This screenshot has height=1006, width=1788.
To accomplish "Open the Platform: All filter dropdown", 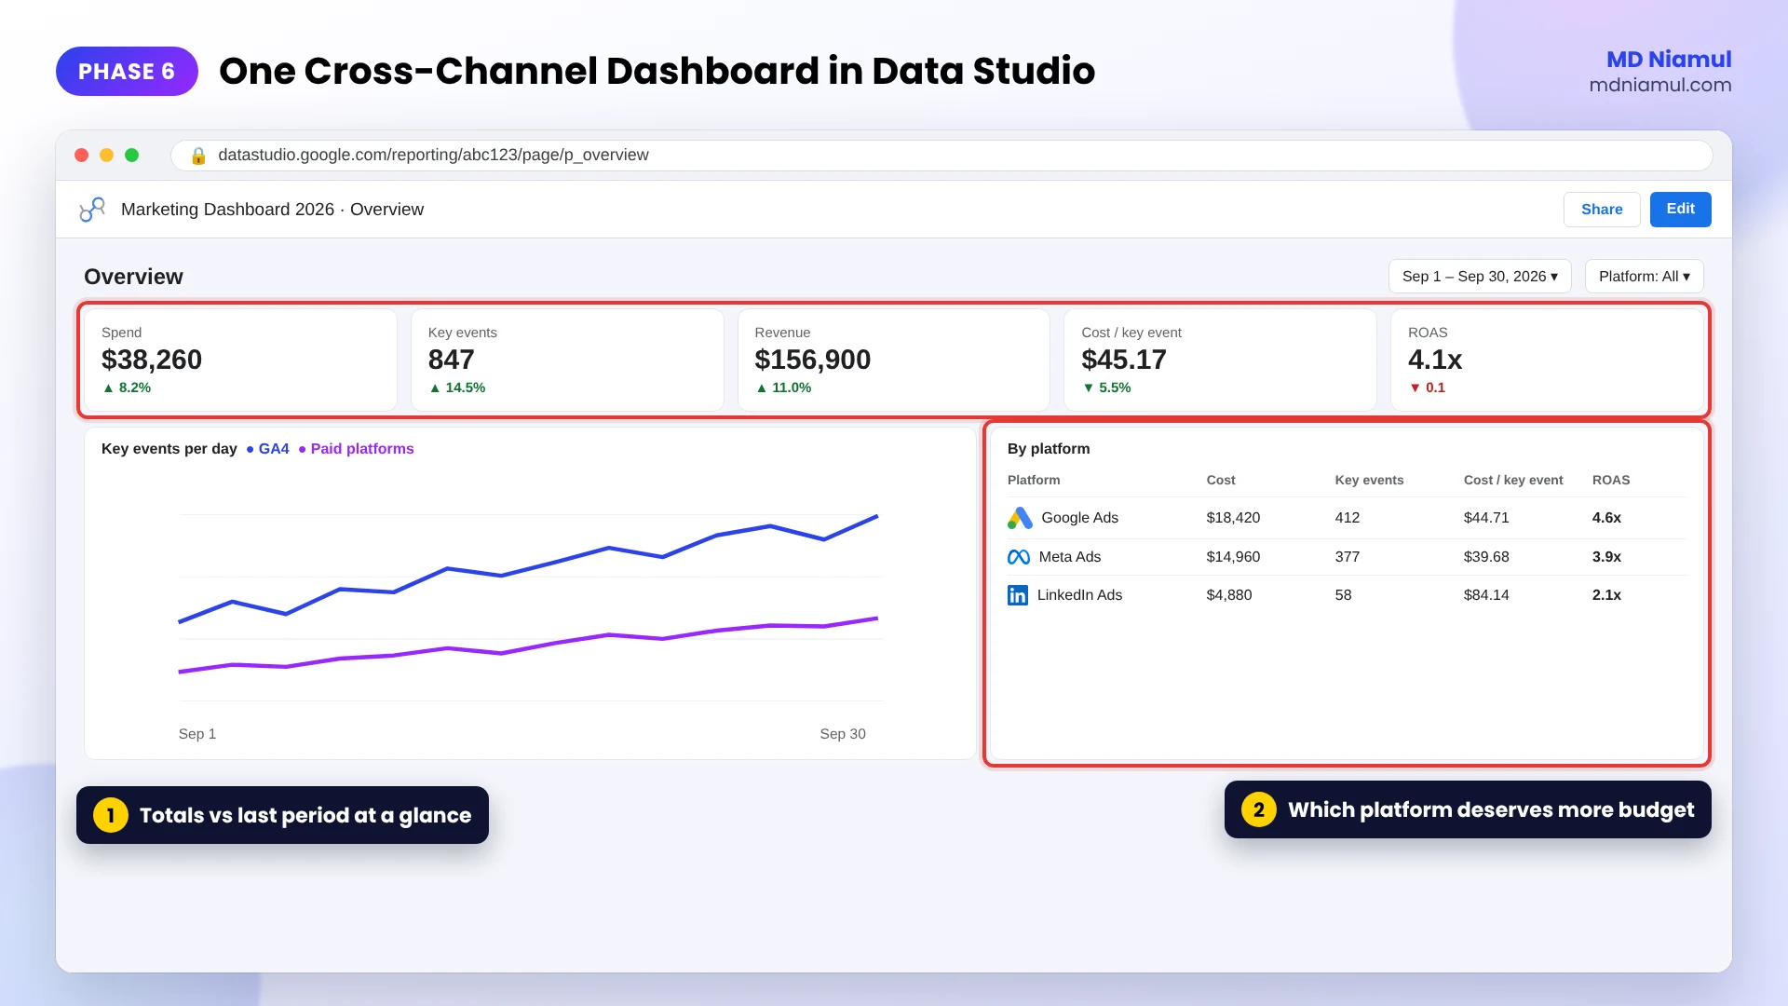I will [x=1645, y=277].
